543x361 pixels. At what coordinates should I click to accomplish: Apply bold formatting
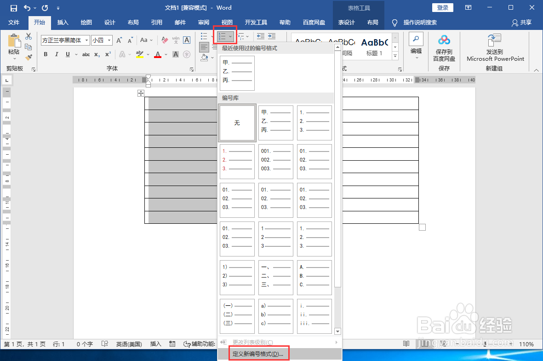click(x=46, y=54)
